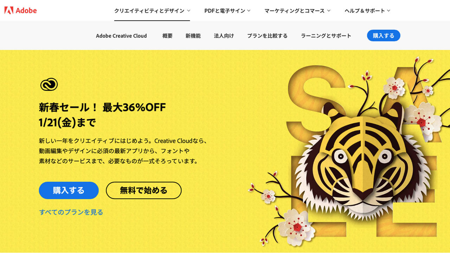The height and width of the screenshot is (253, 450).
Task: Open プランを比較する page
Action: (x=267, y=36)
